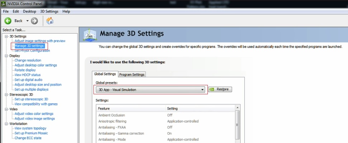The image size is (348, 143).
Task: Select the Antialiasing - Mode row
Action: tap(165, 139)
